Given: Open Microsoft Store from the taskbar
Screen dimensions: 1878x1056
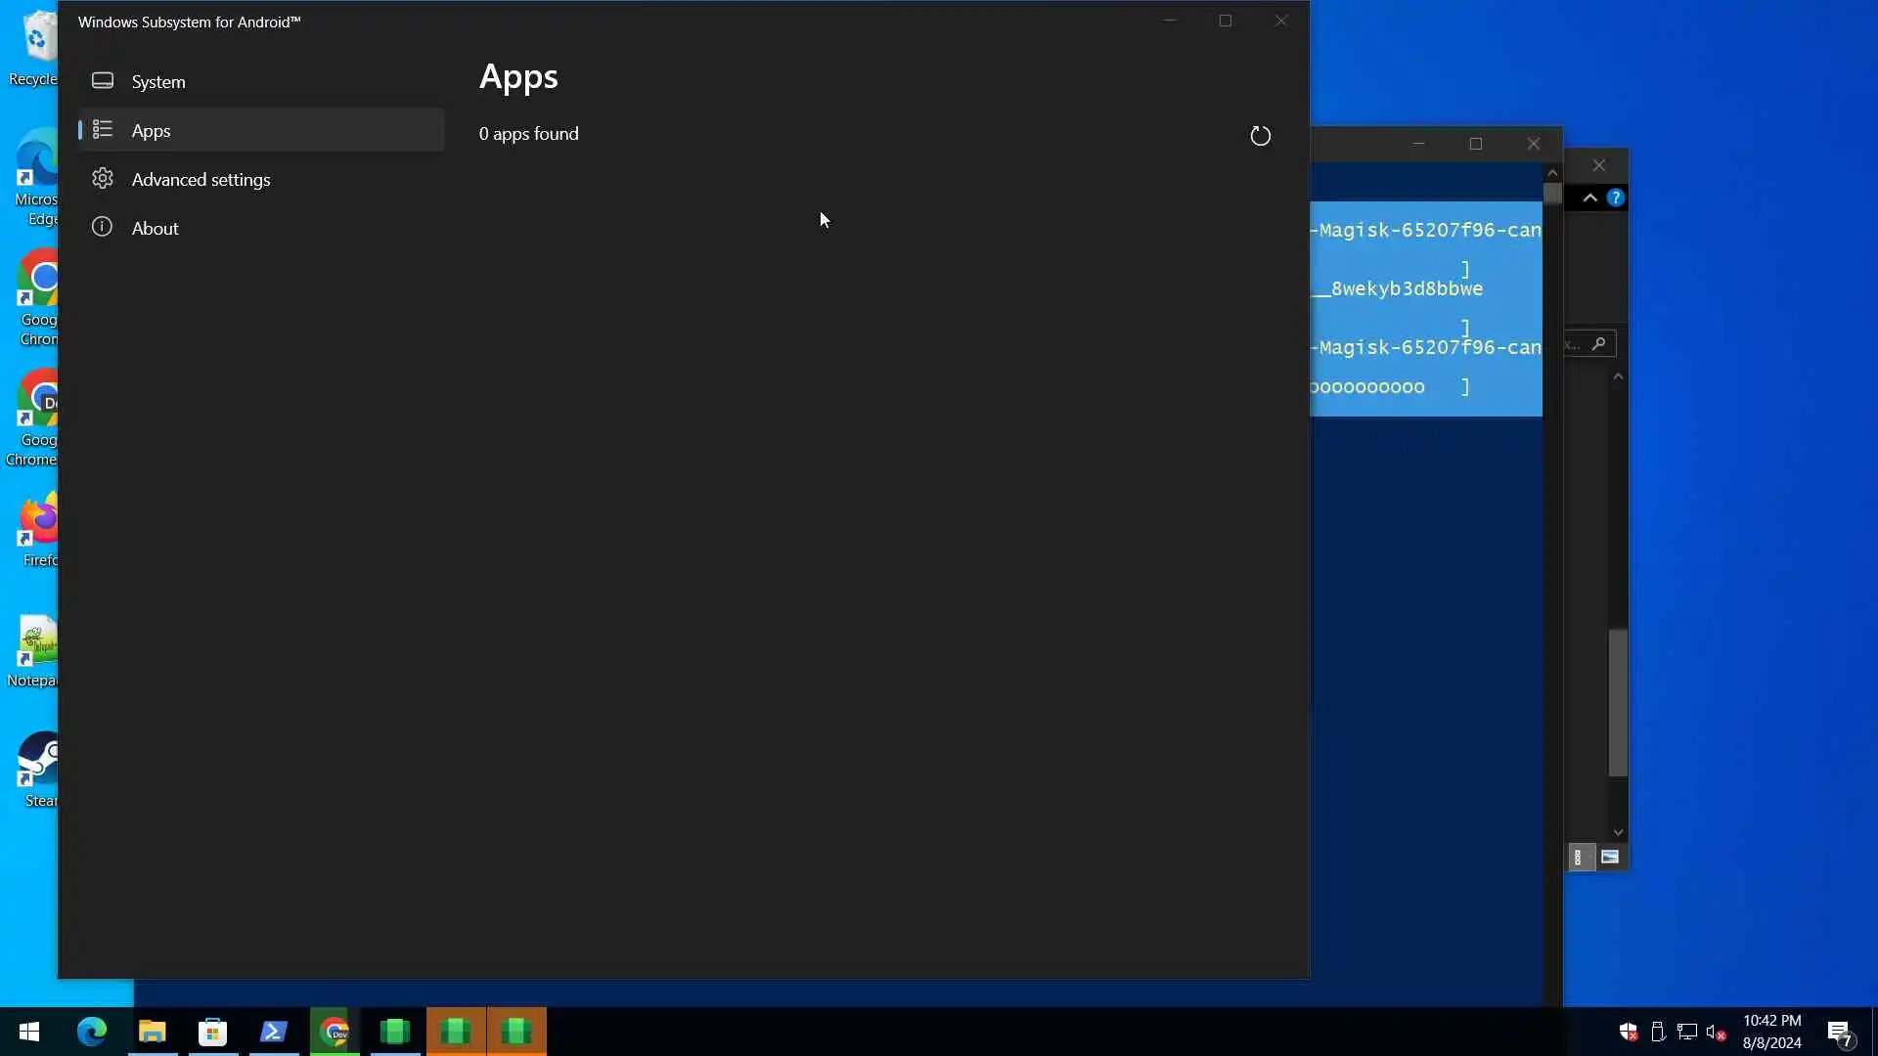Looking at the screenshot, I should pos(213,1032).
